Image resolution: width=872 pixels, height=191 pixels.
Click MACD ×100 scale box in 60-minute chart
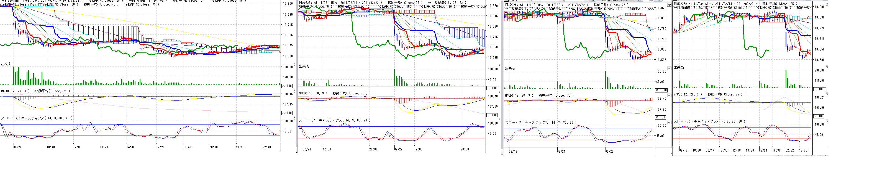coord(819,116)
